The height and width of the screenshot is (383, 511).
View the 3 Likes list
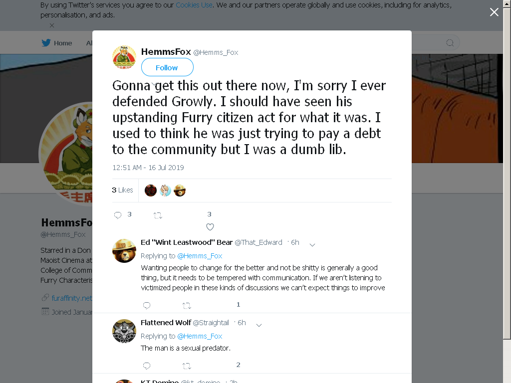[x=123, y=190]
